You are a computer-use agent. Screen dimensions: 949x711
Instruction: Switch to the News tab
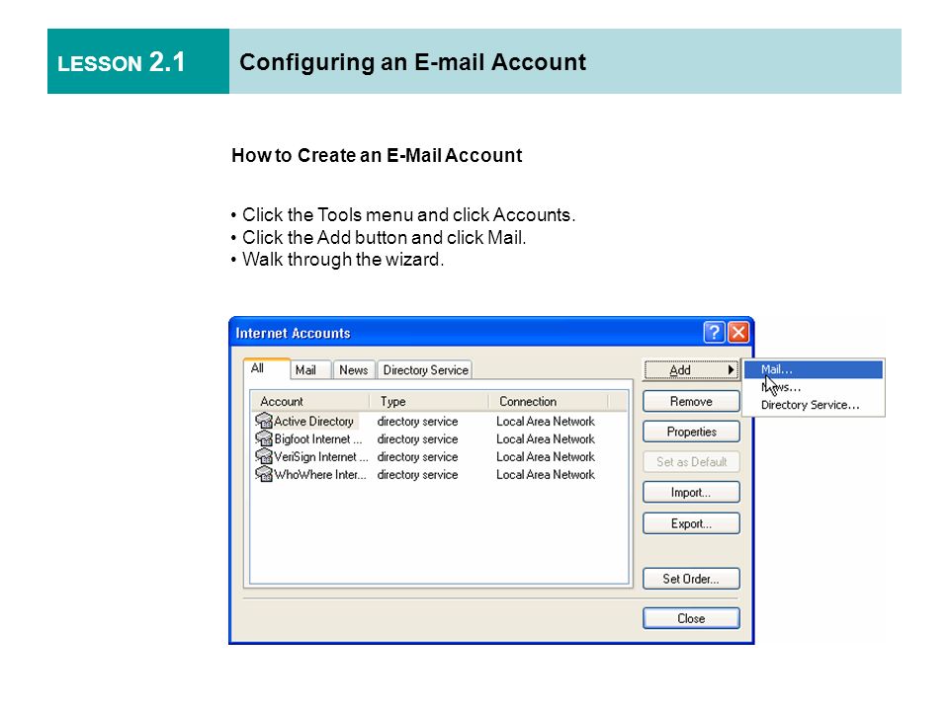coord(354,370)
